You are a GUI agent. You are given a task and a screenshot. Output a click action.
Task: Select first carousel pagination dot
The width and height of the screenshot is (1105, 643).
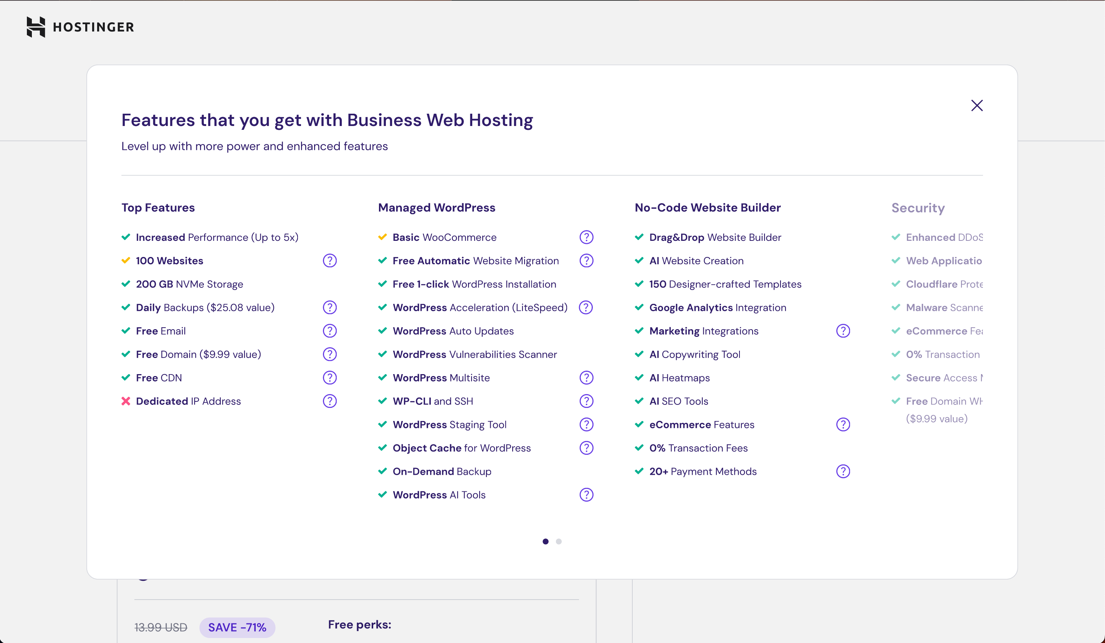545,541
